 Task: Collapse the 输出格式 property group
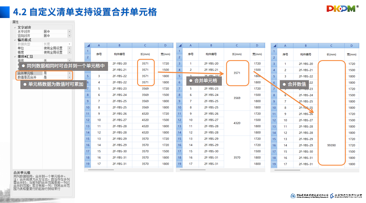click(x=15, y=40)
